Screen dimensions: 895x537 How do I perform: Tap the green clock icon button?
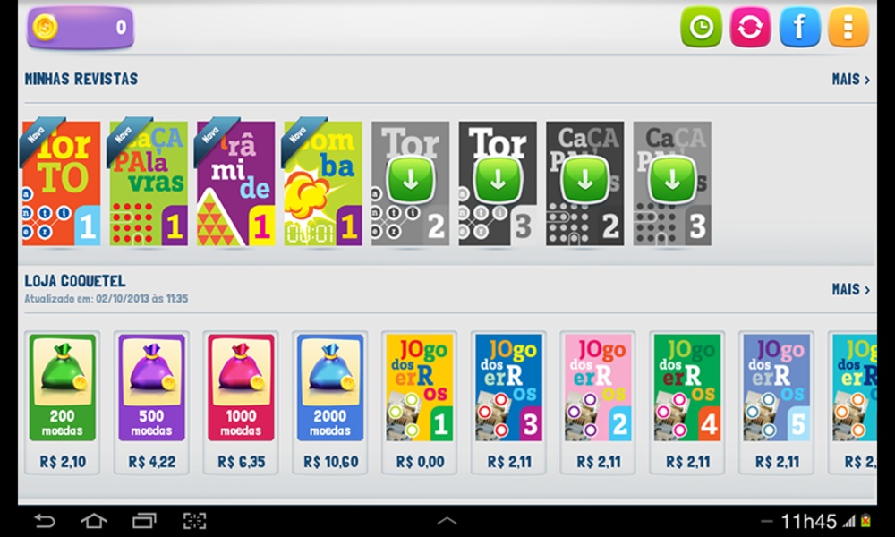click(701, 27)
